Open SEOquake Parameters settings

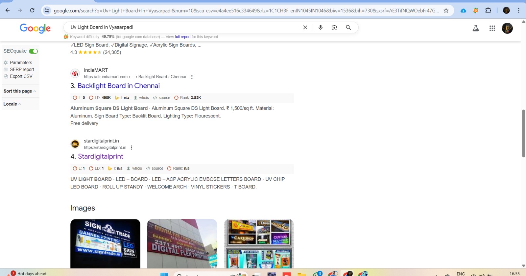point(21,63)
